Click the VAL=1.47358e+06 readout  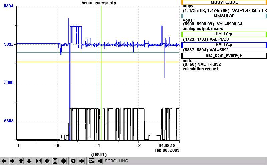click(249, 11)
